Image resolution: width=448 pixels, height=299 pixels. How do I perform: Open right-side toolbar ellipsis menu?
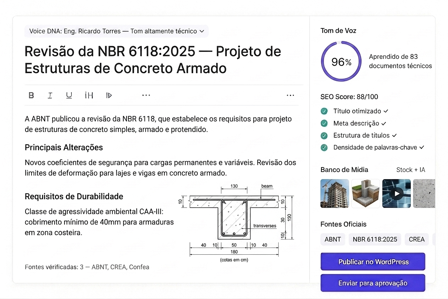click(290, 95)
